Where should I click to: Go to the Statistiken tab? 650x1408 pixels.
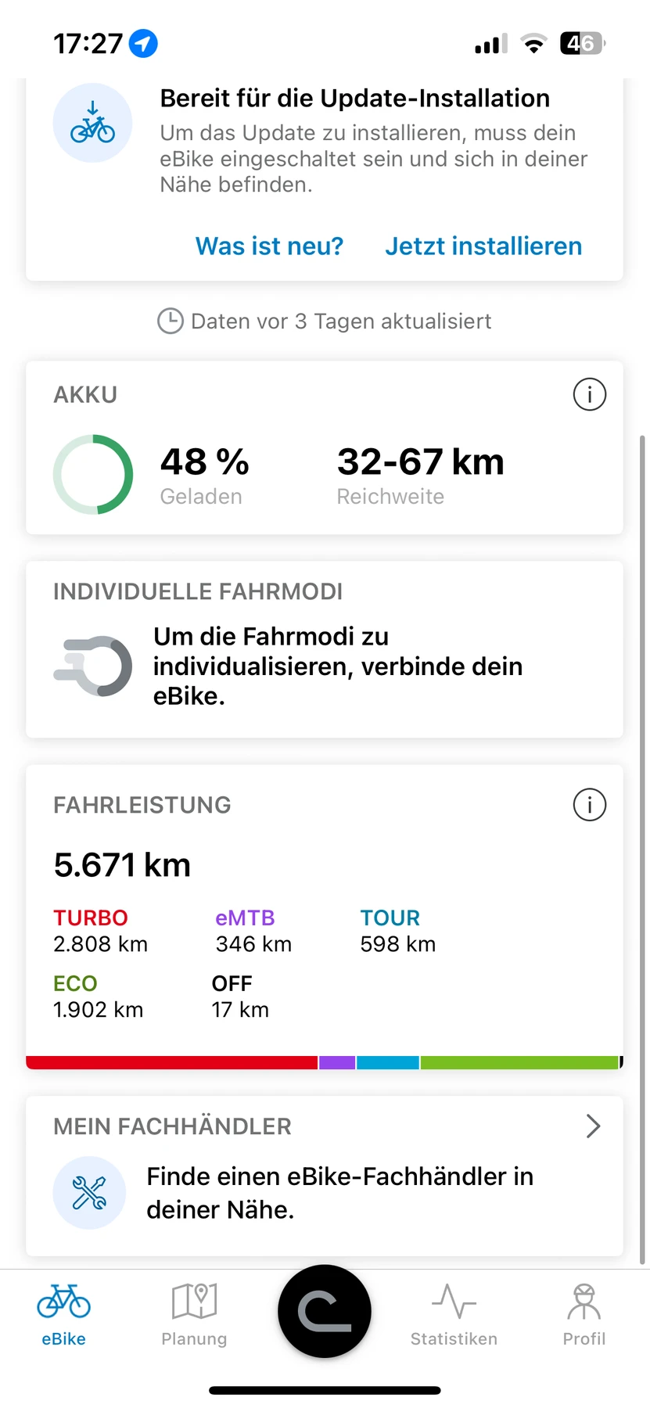(x=454, y=1314)
